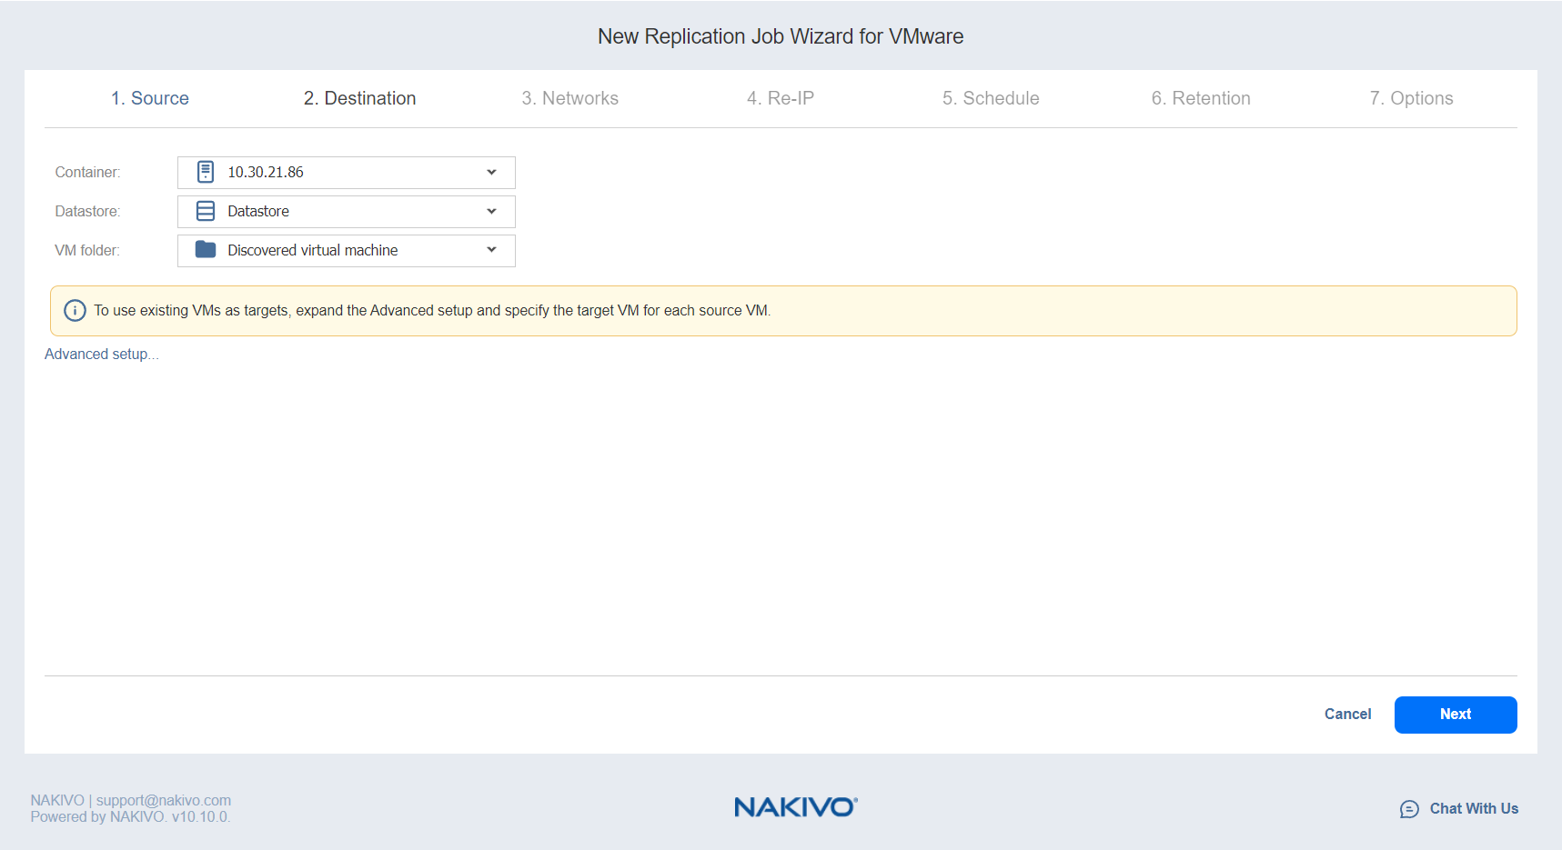
Task: Click the host server icon in Container field
Action: (206, 172)
